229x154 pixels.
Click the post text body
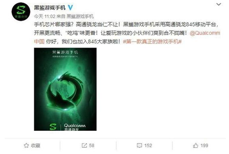click(127, 33)
